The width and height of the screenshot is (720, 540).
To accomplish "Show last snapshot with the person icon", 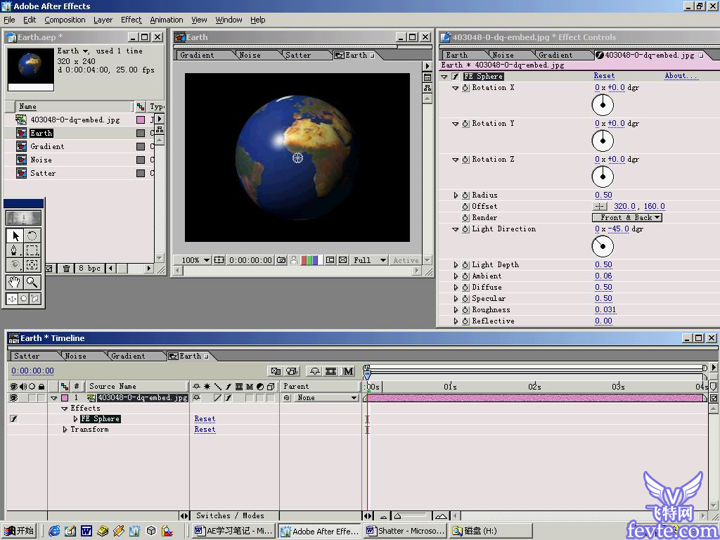I will coord(294,260).
